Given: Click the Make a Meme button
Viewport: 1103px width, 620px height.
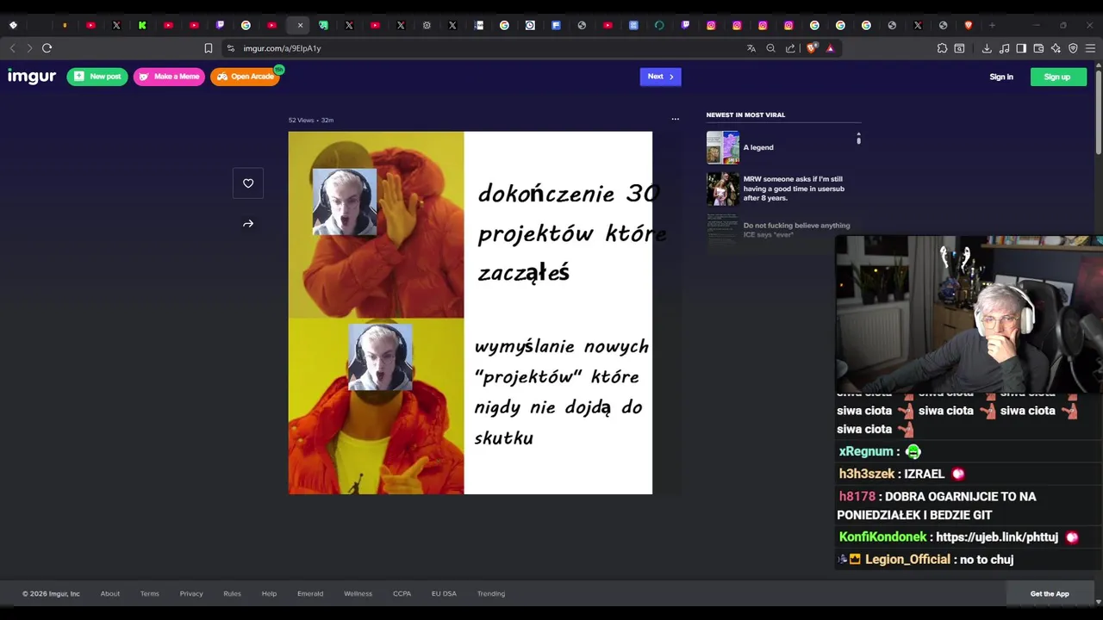Looking at the screenshot, I should 169,77.
